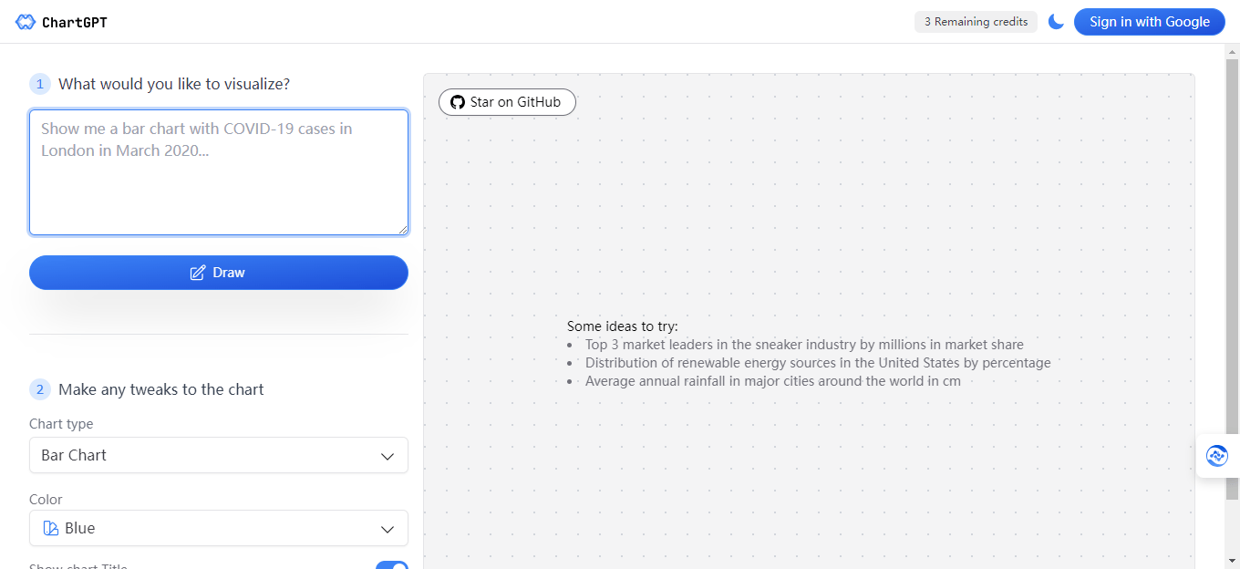This screenshot has height=569, width=1240.
Task: Click the page's vertical scrollbar thumb
Action: [1232, 274]
